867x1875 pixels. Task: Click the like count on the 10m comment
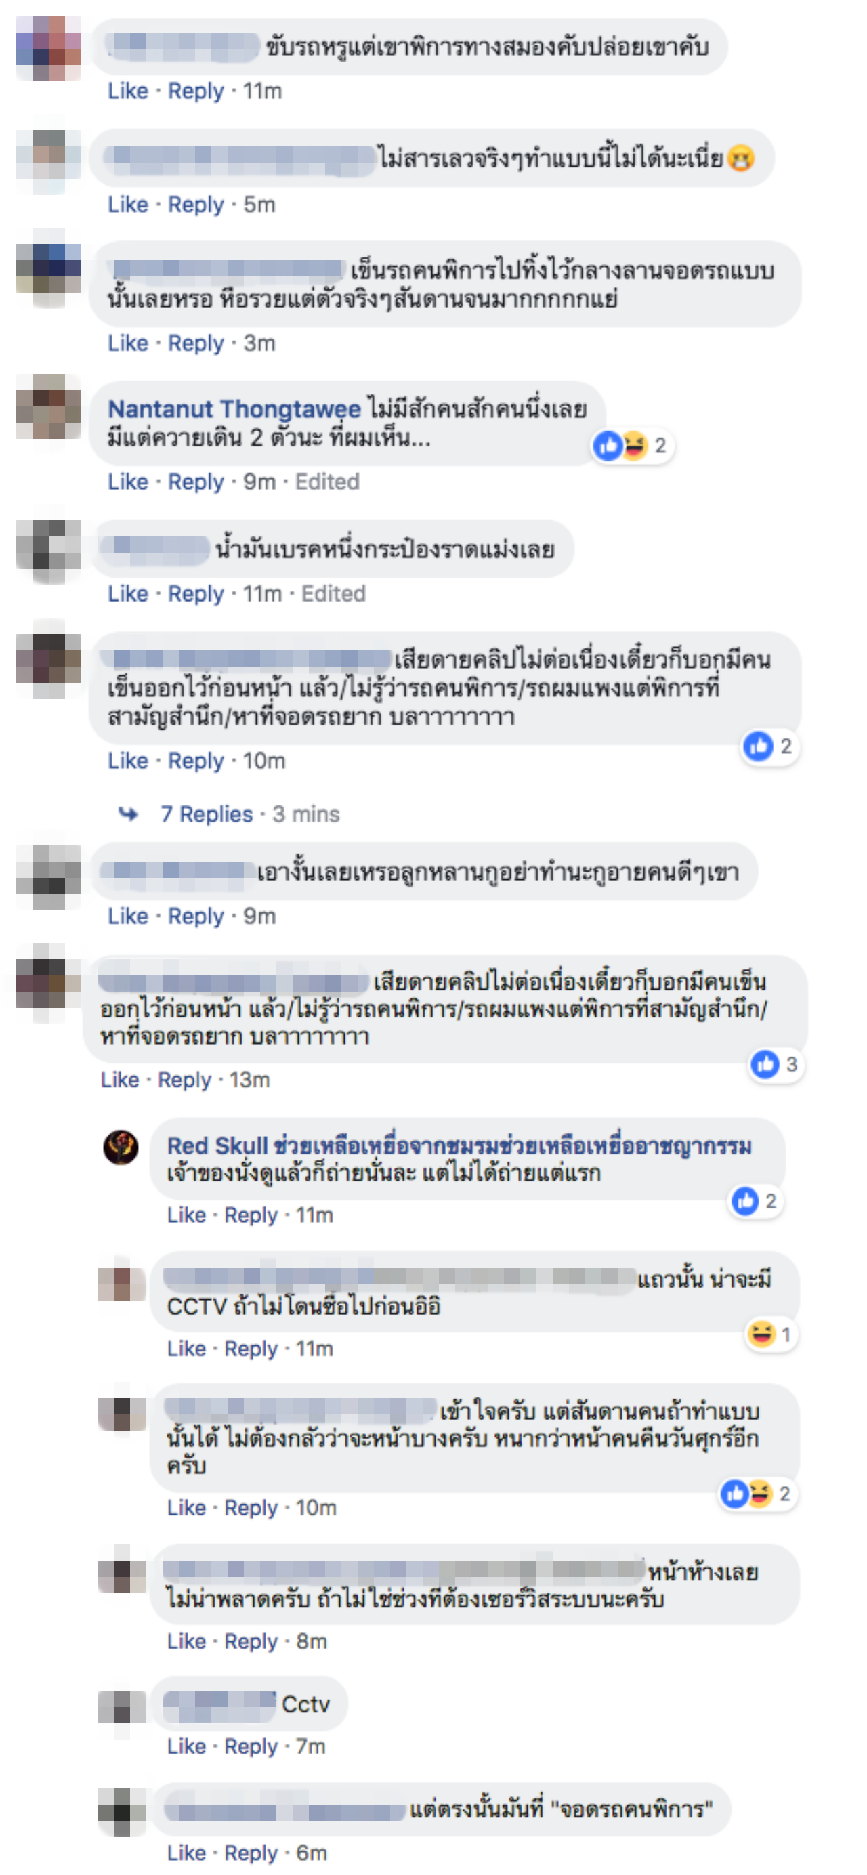[x=771, y=746]
